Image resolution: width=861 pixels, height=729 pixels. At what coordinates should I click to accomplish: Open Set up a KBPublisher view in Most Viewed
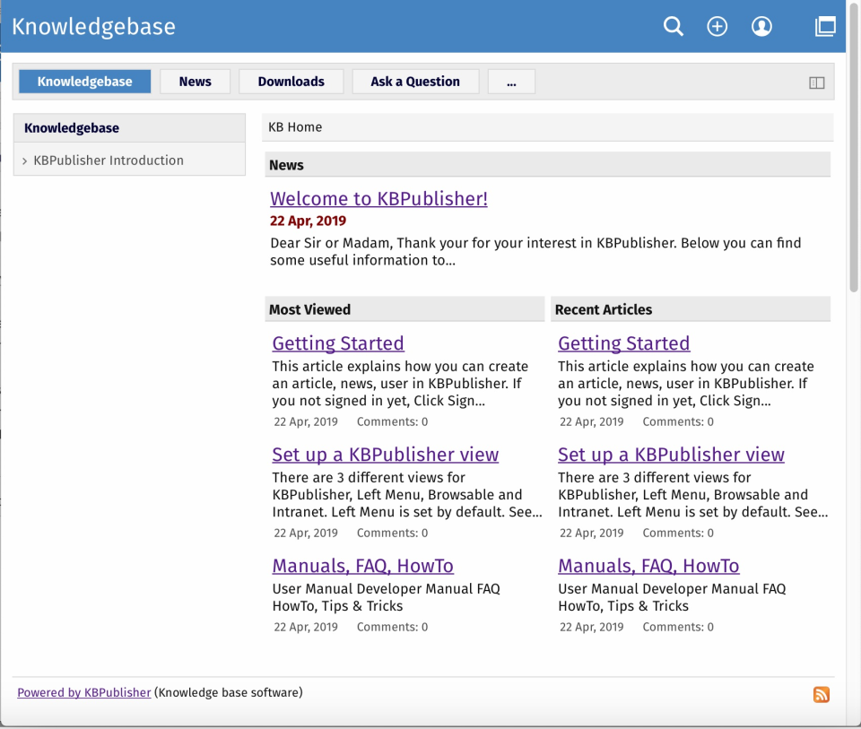pos(386,455)
